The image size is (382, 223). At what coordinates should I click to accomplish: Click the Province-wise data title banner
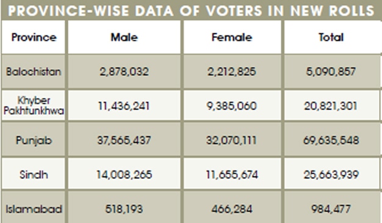(191, 10)
